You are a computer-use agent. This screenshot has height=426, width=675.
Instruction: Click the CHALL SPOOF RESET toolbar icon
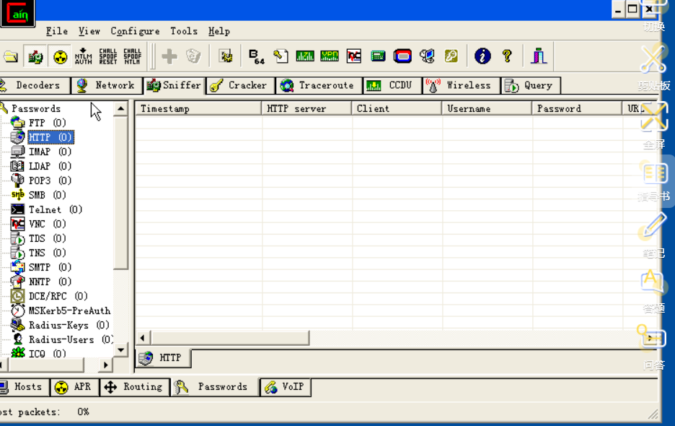coord(108,56)
